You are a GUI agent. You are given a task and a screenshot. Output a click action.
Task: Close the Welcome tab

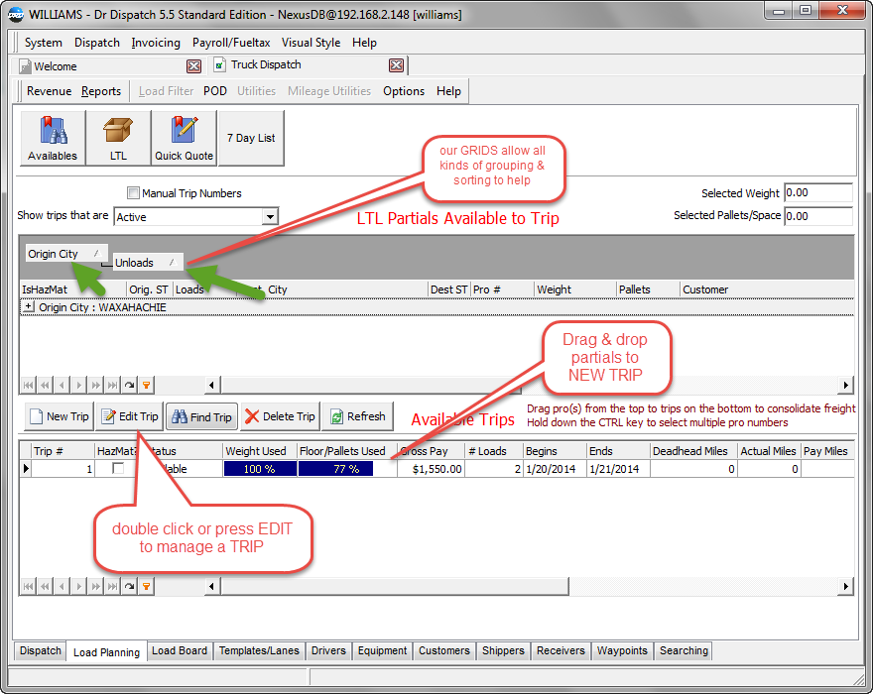[x=193, y=66]
